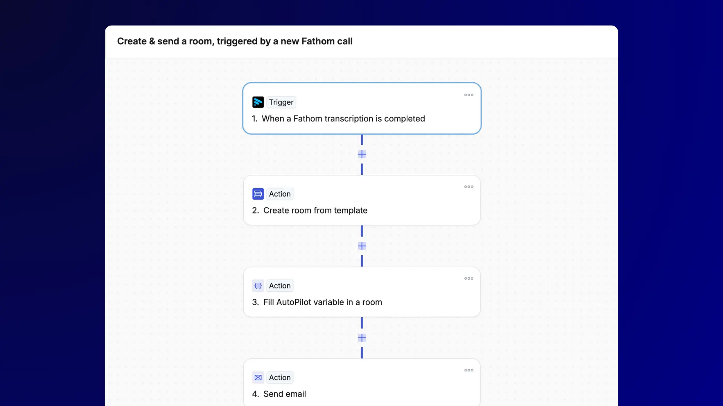The height and width of the screenshot is (406, 723).
Task: Open options menu for the Send email step
Action: point(468,370)
